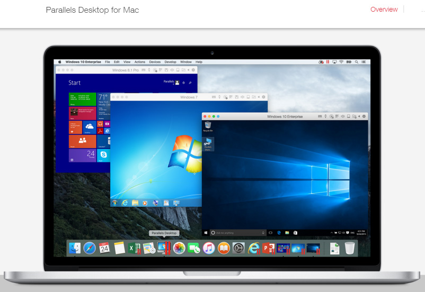425x292 pixels.
Task: Open the Actions menu
Action: point(140,62)
